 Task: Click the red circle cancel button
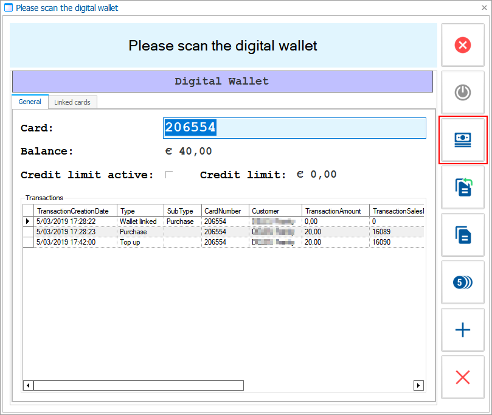coord(462,45)
